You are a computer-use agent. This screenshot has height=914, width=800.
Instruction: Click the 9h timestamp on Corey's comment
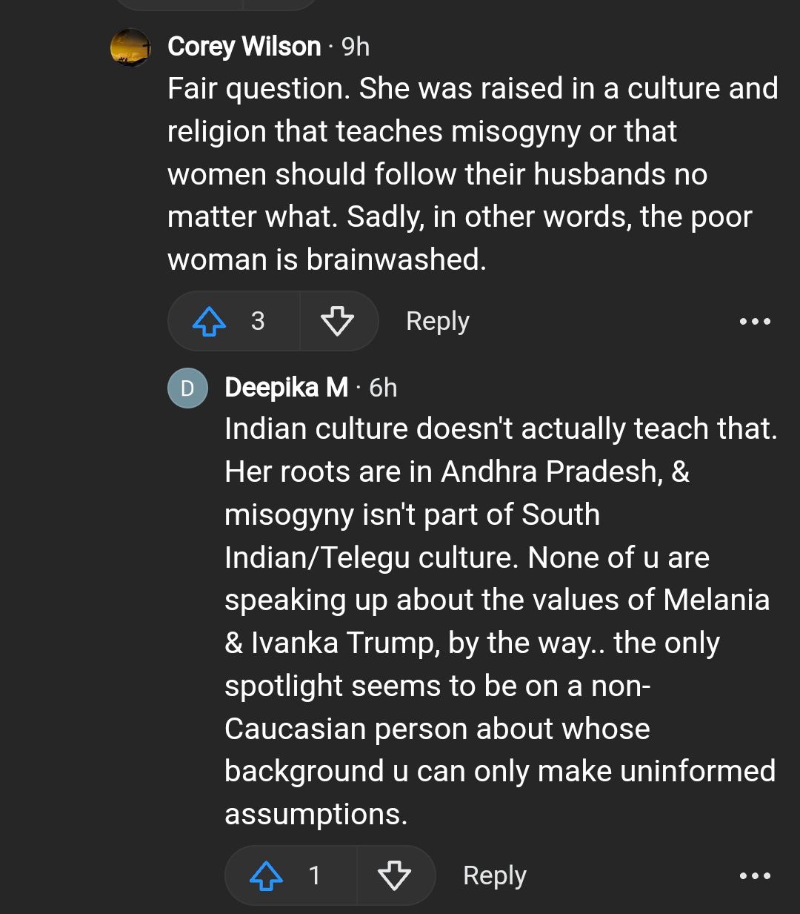tap(356, 47)
